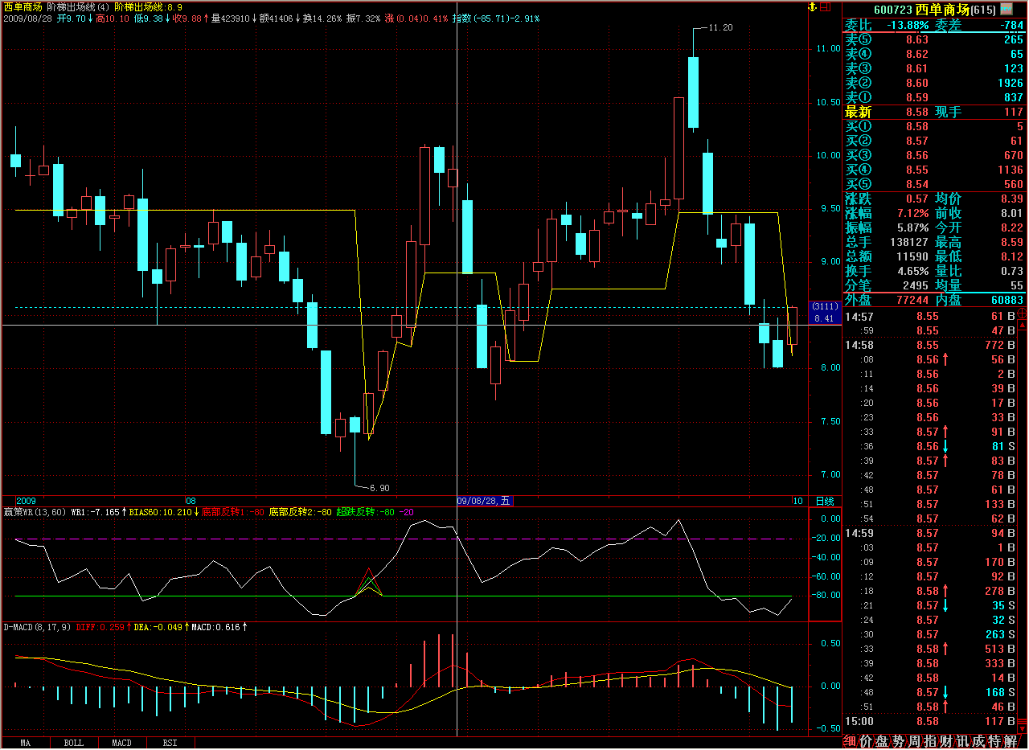Click the blue 8.41 price tag on axis
Screen dimensions: 1029x750
tap(823, 319)
